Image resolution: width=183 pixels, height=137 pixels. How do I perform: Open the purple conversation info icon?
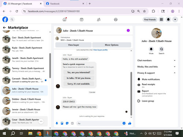tap(128, 30)
